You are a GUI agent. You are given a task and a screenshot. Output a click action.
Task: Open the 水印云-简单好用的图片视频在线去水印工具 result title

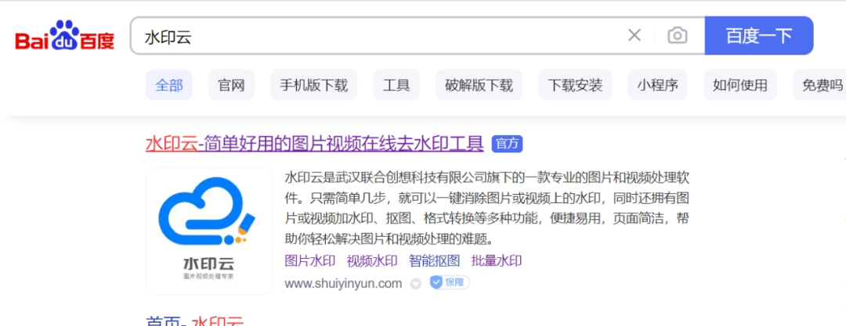click(315, 144)
